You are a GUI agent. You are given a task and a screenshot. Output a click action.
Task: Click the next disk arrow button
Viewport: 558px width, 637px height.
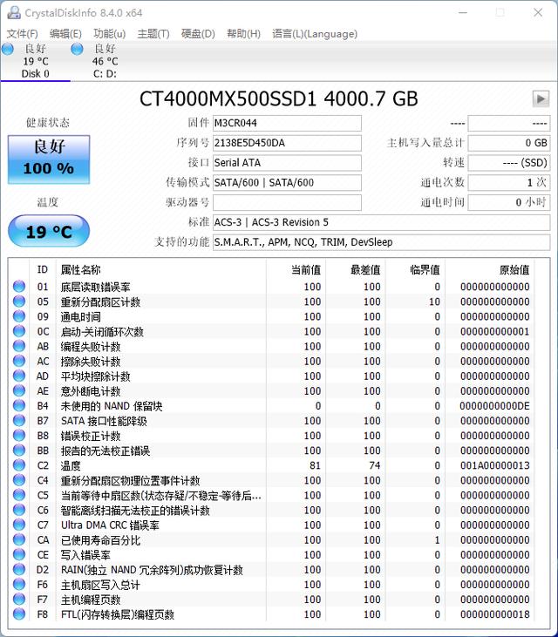coord(541,98)
